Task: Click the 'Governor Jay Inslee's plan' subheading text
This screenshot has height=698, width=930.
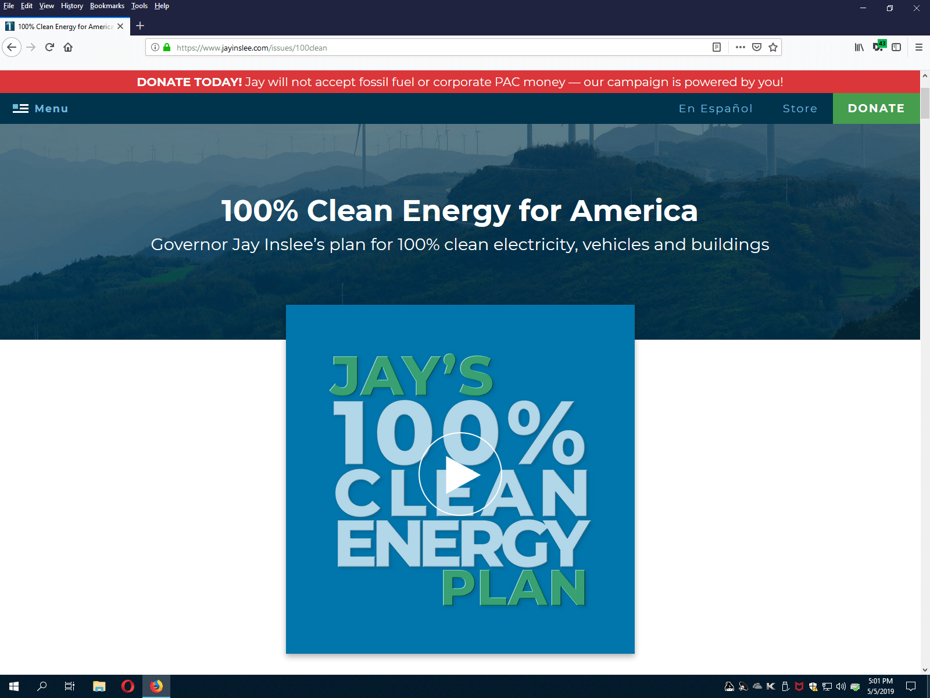Action: tap(460, 244)
